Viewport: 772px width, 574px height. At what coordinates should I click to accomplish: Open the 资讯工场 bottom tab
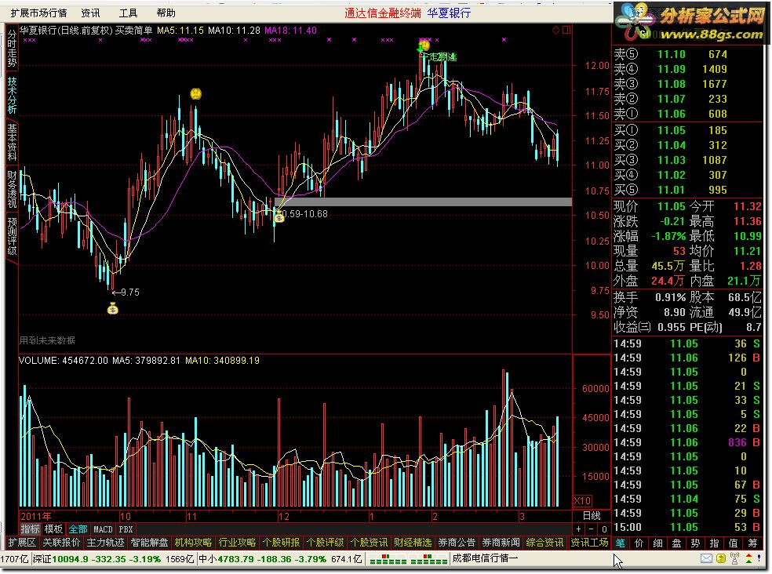coord(589,543)
